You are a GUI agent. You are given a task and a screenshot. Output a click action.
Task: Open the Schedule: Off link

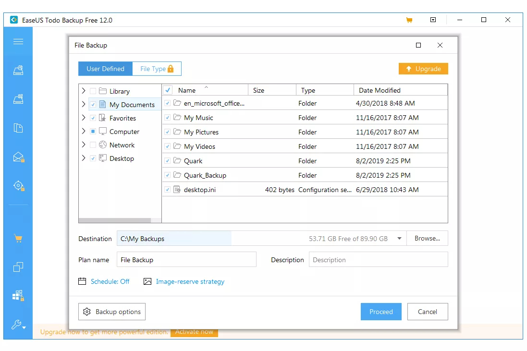(x=110, y=281)
